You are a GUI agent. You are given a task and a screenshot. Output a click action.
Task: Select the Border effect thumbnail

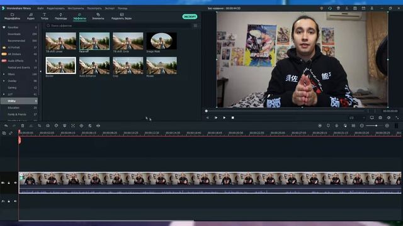click(x=61, y=65)
